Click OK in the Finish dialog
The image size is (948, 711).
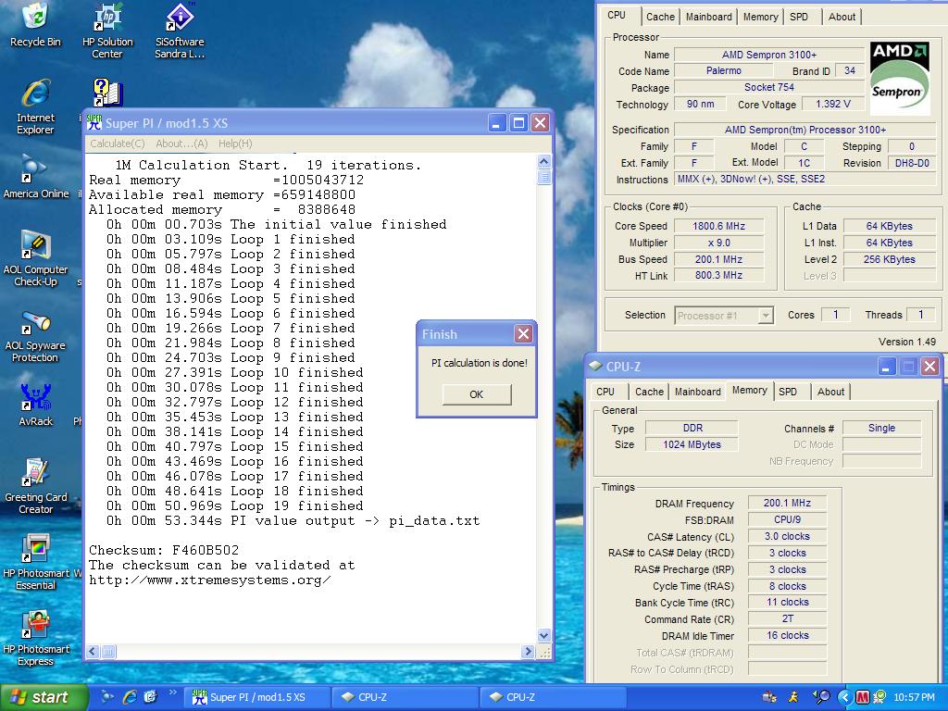coord(477,394)
